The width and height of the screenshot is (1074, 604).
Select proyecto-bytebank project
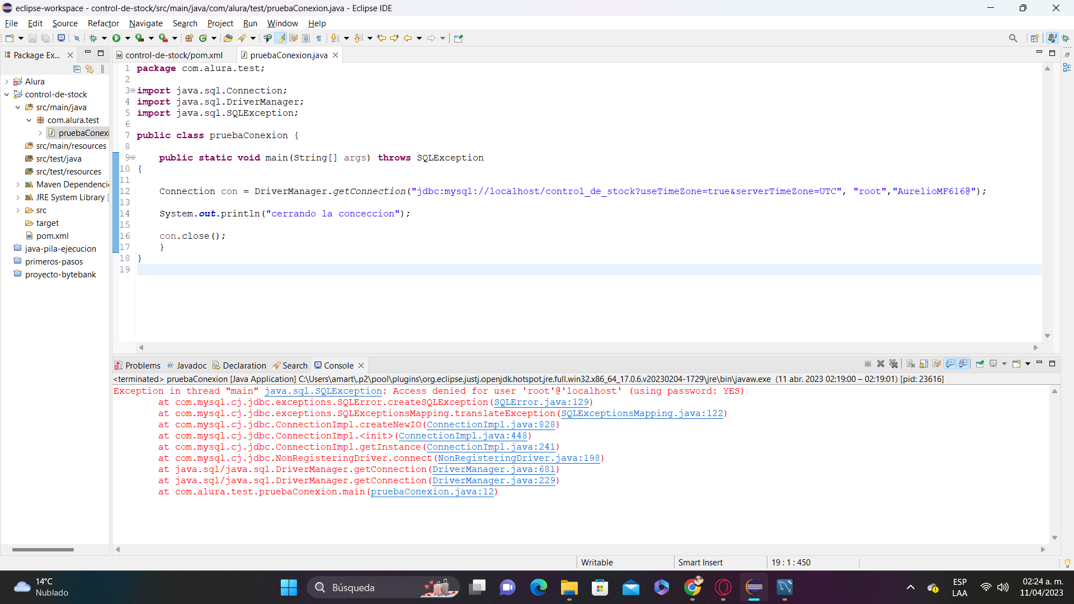60,275
